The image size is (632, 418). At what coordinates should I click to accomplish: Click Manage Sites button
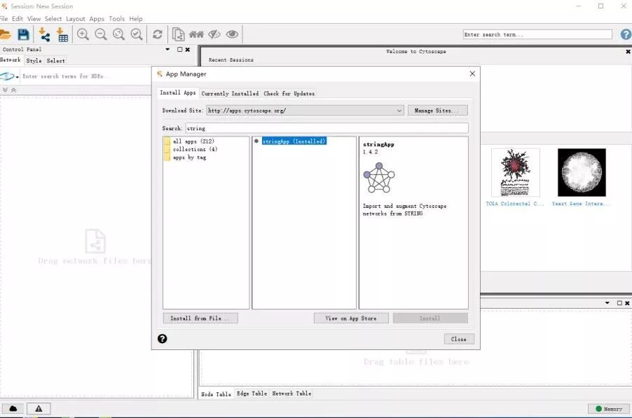pyautogui.click(x=438, y=111)
